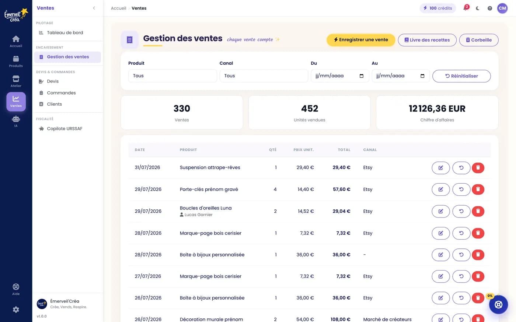This screenshot has height=322, width=516.
Task: Open Clients menu item
Action: 67,104
